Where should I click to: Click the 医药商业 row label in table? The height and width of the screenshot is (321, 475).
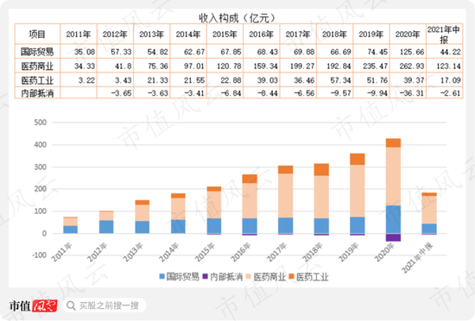pos(37,66)
